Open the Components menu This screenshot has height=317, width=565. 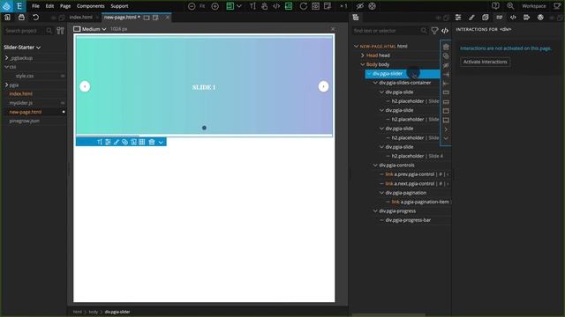click(90, 6)
